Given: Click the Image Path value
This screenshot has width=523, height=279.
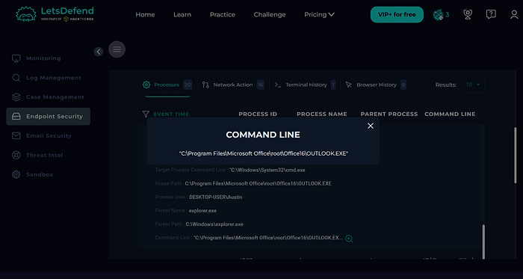Looking at the screenshot, I should click(259, 183).
